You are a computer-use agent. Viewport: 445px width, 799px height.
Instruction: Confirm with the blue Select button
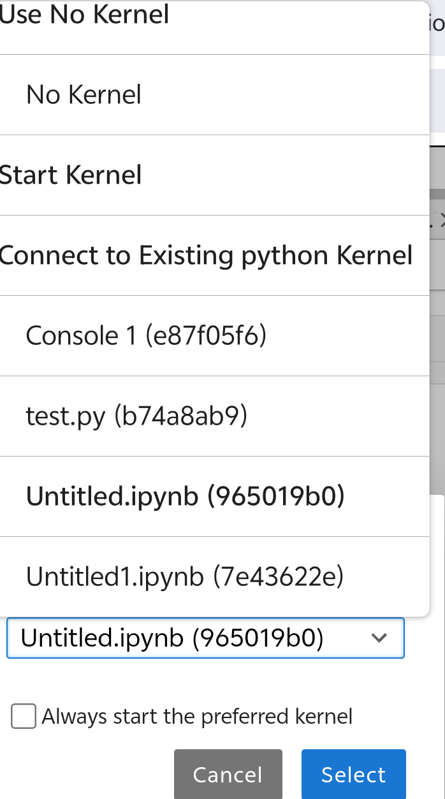click(x=353, y=774)
